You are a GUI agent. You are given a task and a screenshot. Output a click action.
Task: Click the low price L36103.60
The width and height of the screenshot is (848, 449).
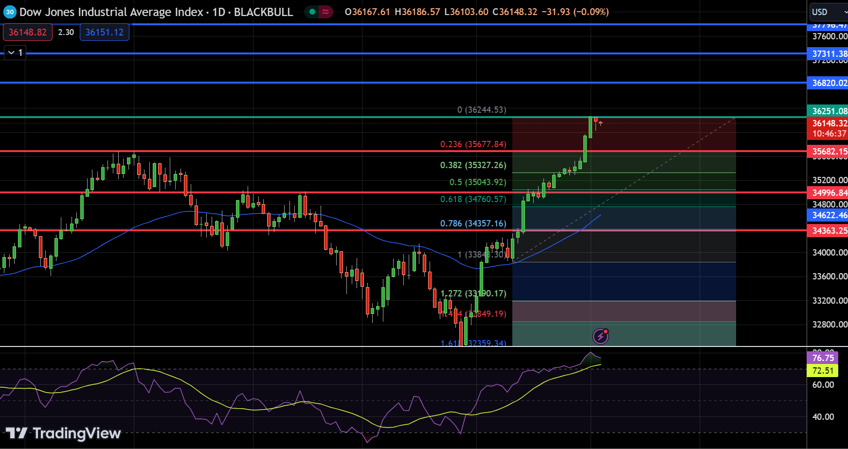[x=467, y=12]
